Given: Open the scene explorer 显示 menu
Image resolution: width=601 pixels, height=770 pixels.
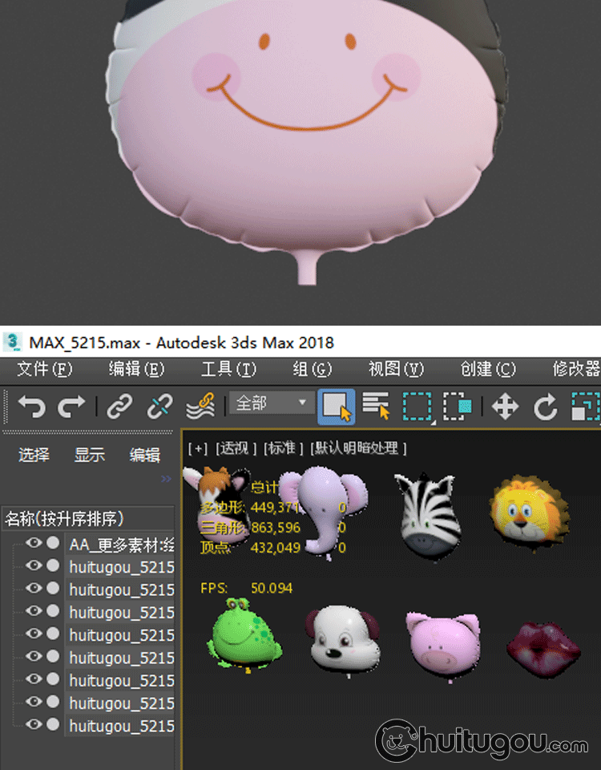Looking at the screenshot, I should (x=89, y=455).
